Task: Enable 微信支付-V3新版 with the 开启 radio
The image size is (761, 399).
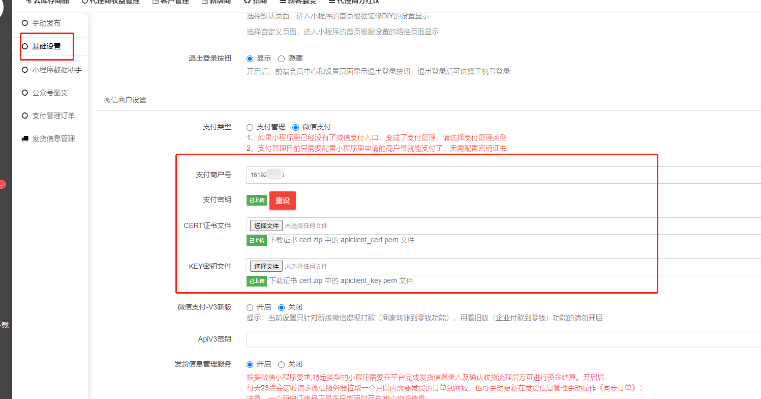Action: 250,307
